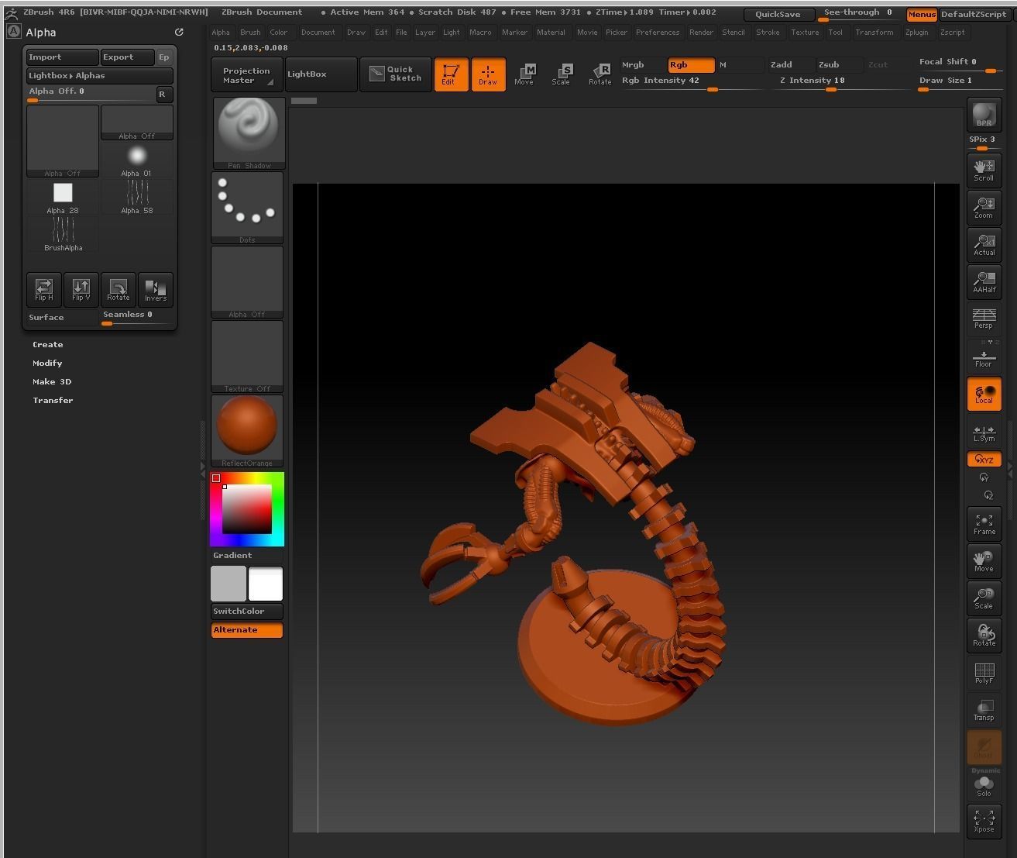Activate Draw mode button

pyautogui.click(x=488, y=74)
